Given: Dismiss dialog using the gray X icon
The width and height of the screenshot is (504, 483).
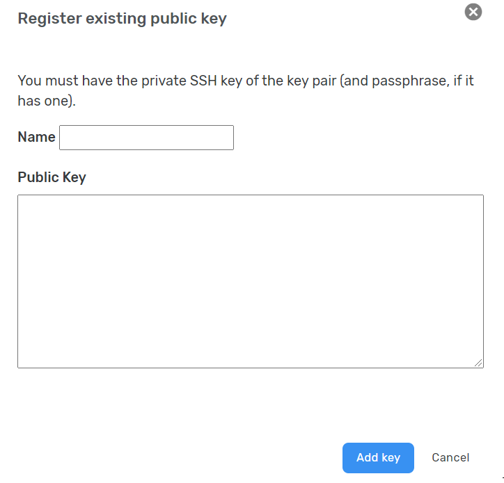Looking at the screenshot, I should pos(473,13).
